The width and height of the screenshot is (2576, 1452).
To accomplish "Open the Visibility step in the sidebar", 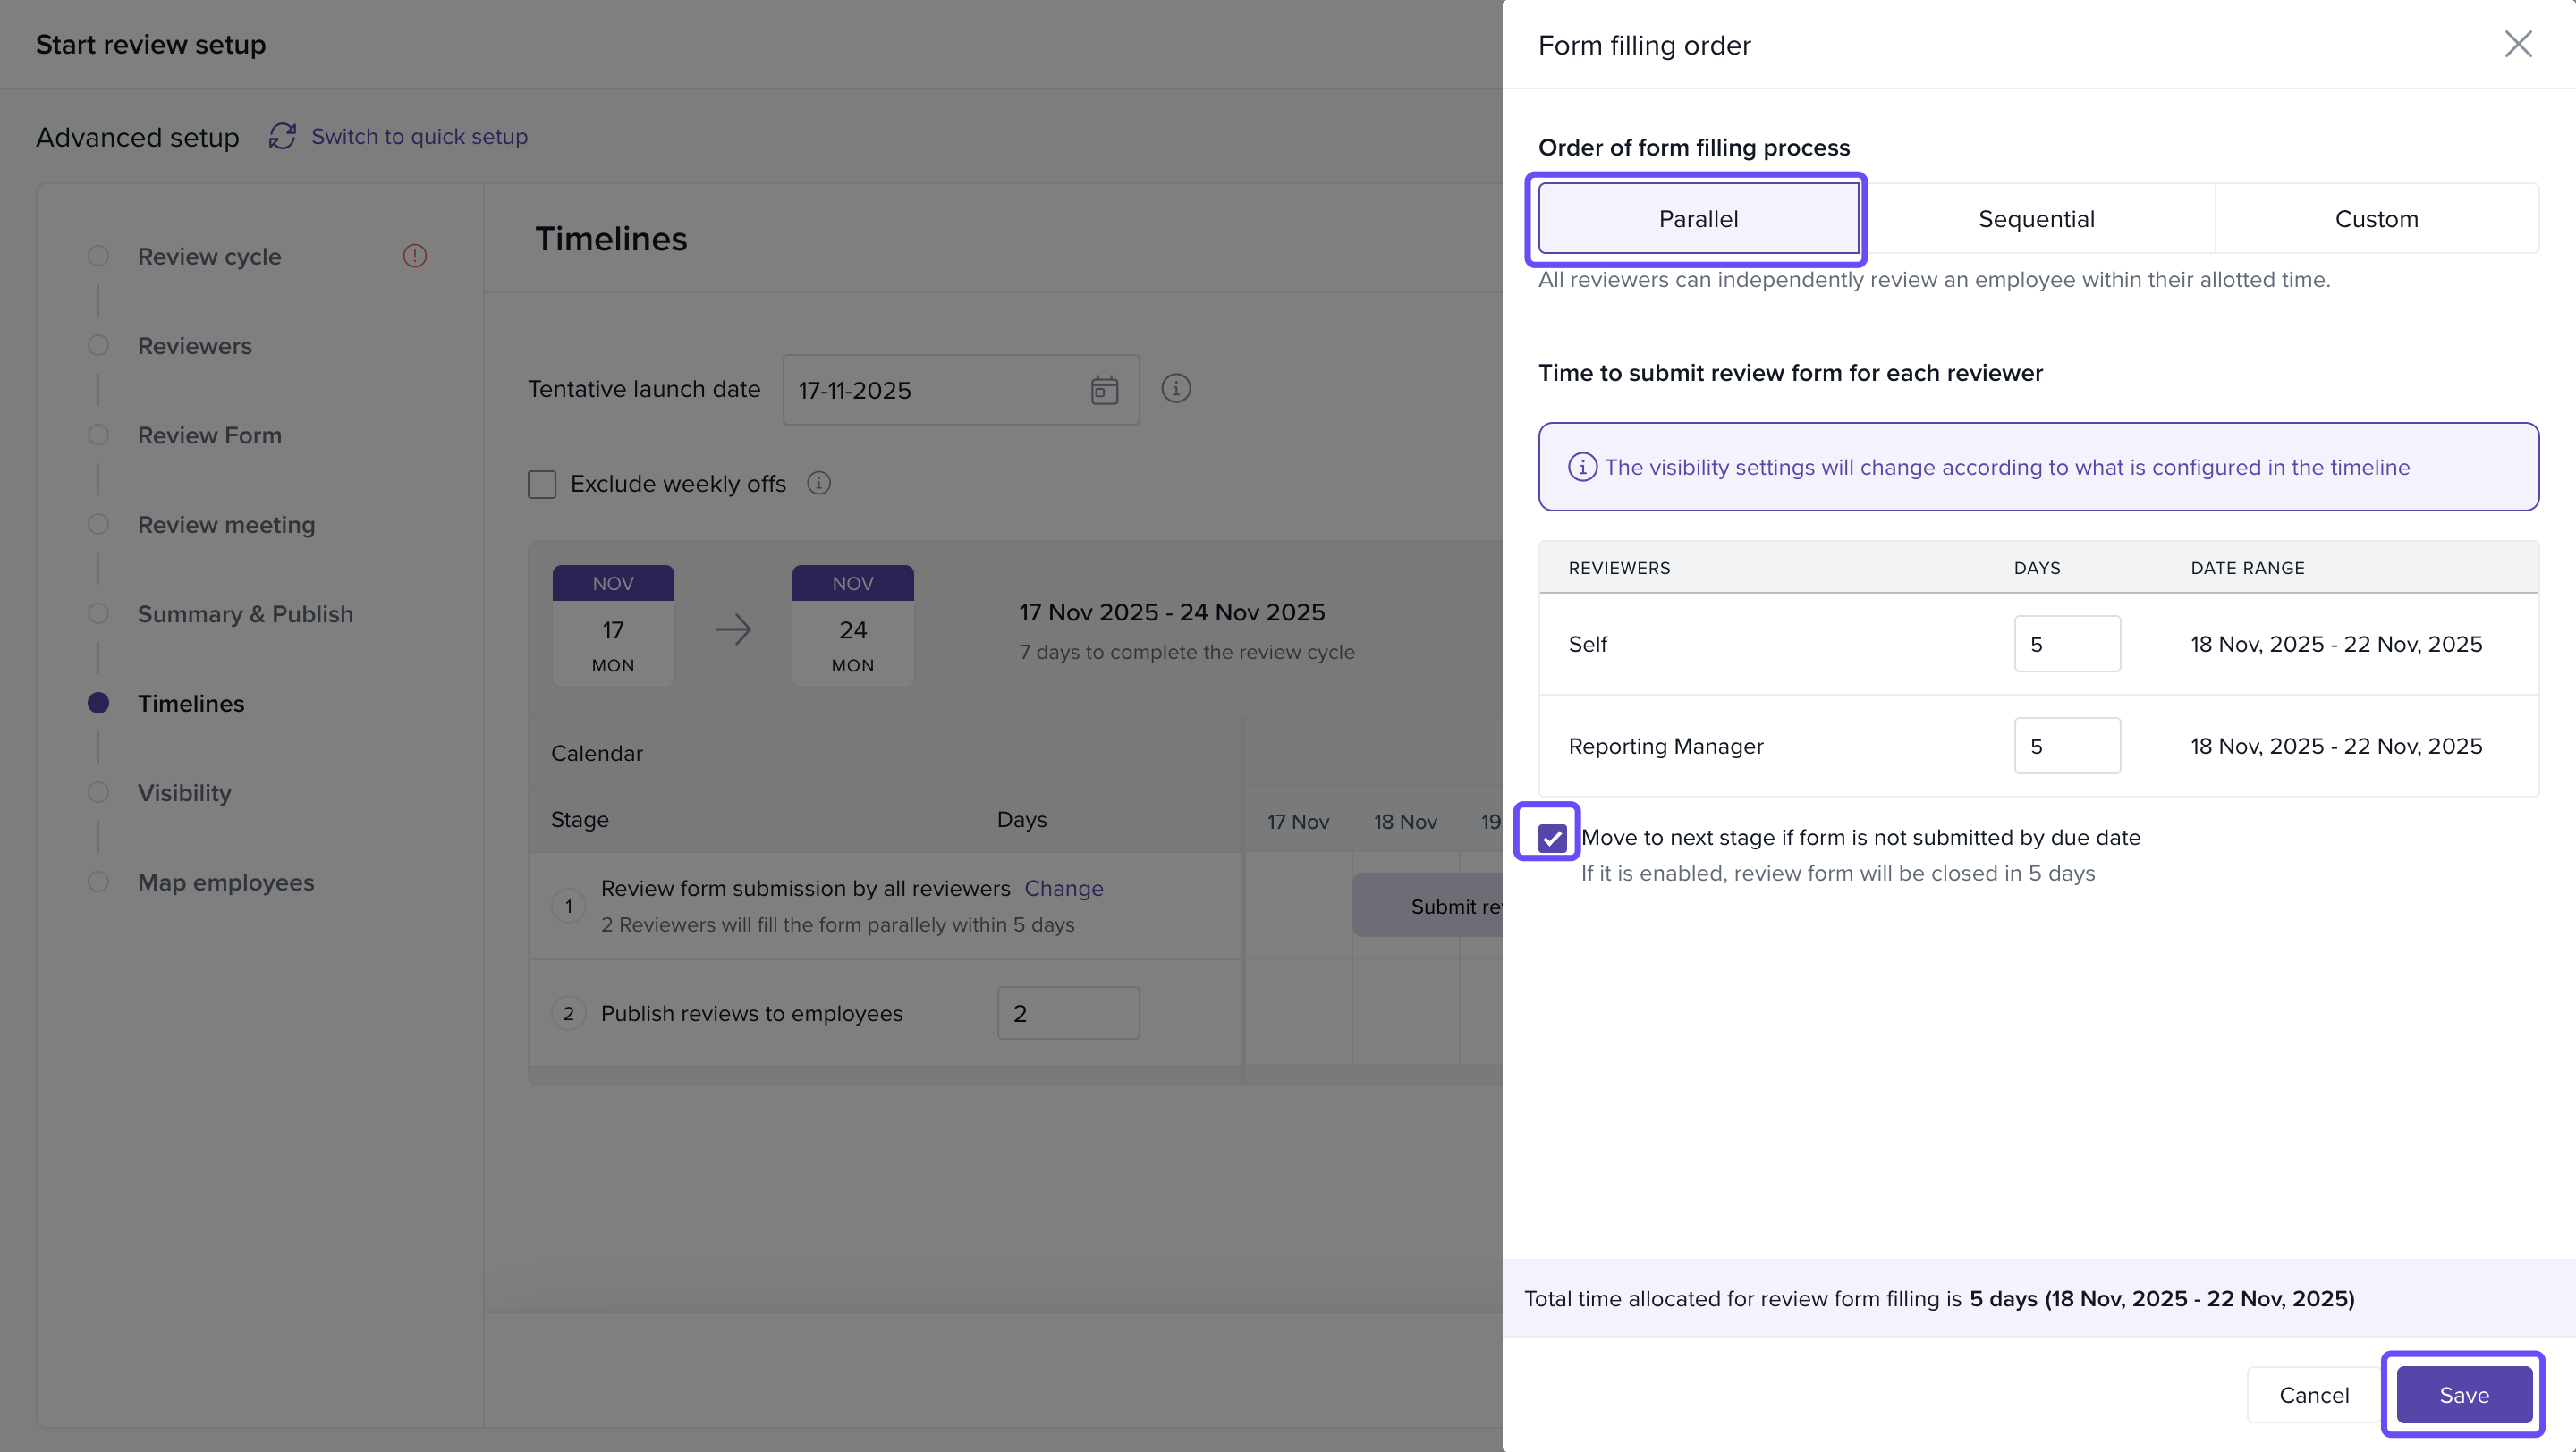I will [184, 792].
